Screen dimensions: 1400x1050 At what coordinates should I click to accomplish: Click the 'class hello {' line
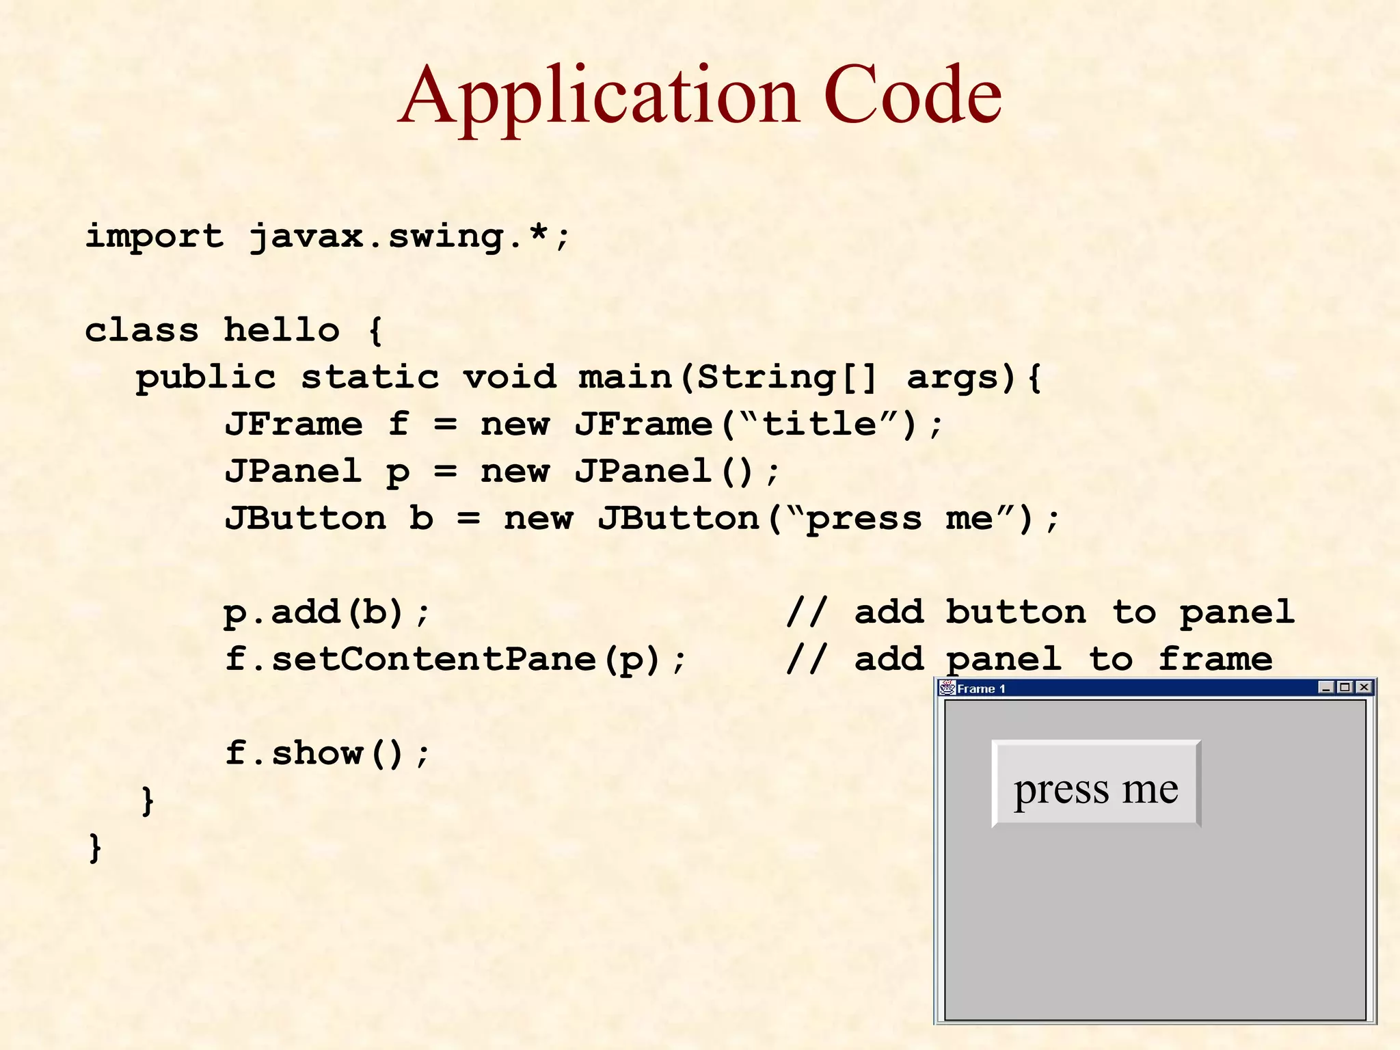pos(234,330)
